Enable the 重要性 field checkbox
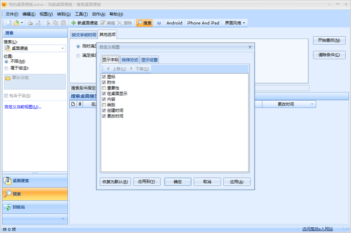The width and height of the screenshot is (351, 233). (x=104, y=88)
